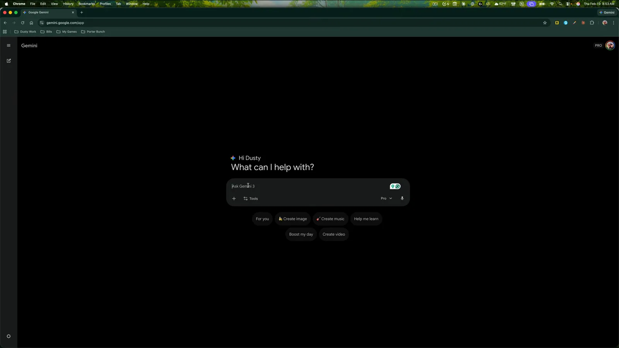The image size is (619, 348).
Task: Click the PRO badge near avatar
Action: [x=598, y=46]
